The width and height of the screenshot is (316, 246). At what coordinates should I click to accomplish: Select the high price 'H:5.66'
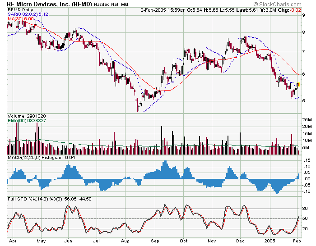coord(211,10)
